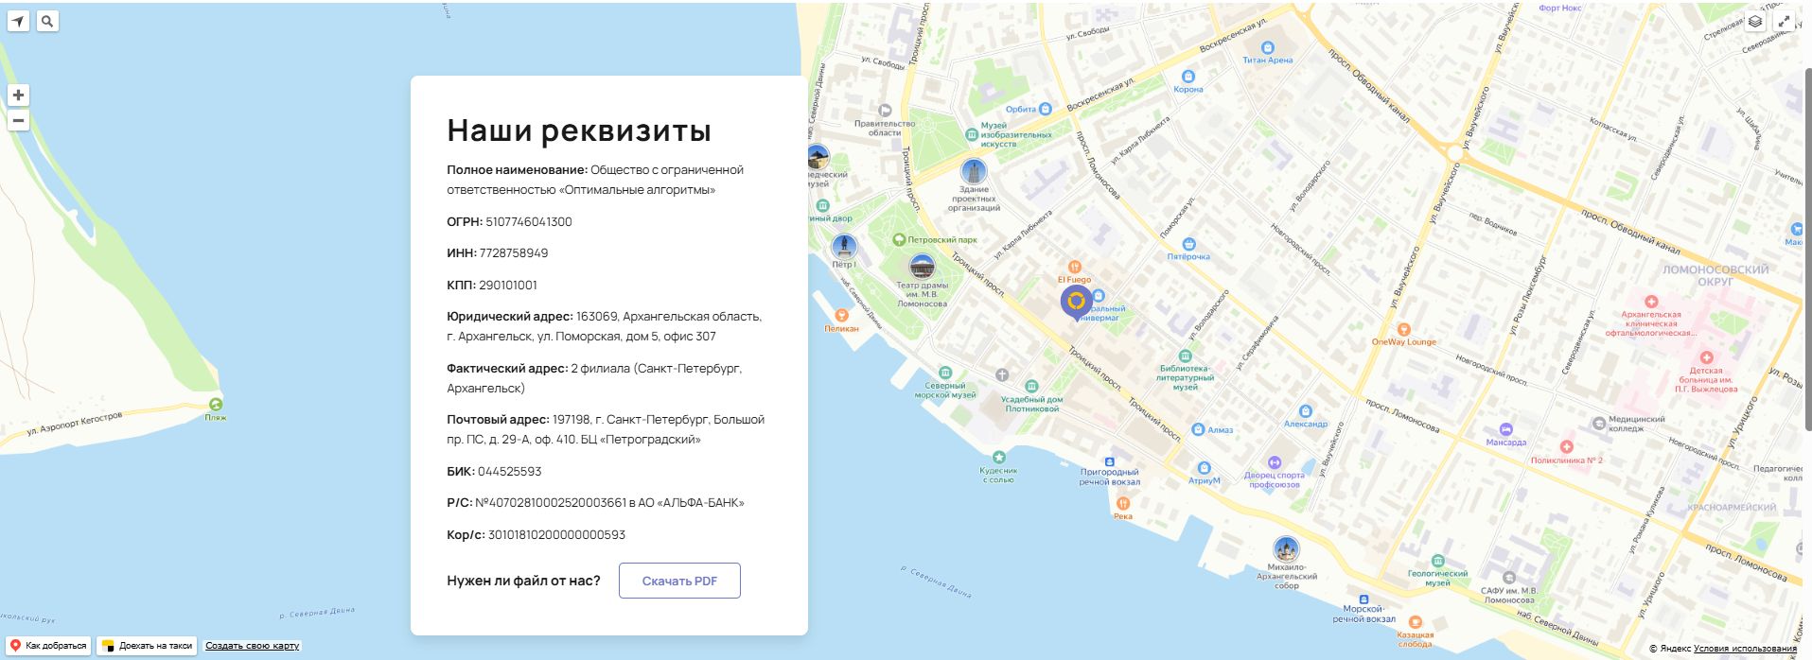Click the ОГРН value 5107746041300
Image resolution: width=1812 pixels, height=660 pixels.
[x=529, y=221]
